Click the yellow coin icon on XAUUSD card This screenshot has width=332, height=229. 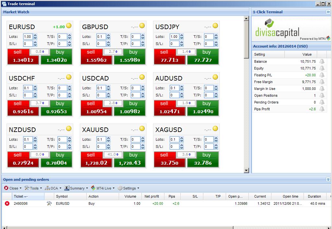(x=142, y=128)
